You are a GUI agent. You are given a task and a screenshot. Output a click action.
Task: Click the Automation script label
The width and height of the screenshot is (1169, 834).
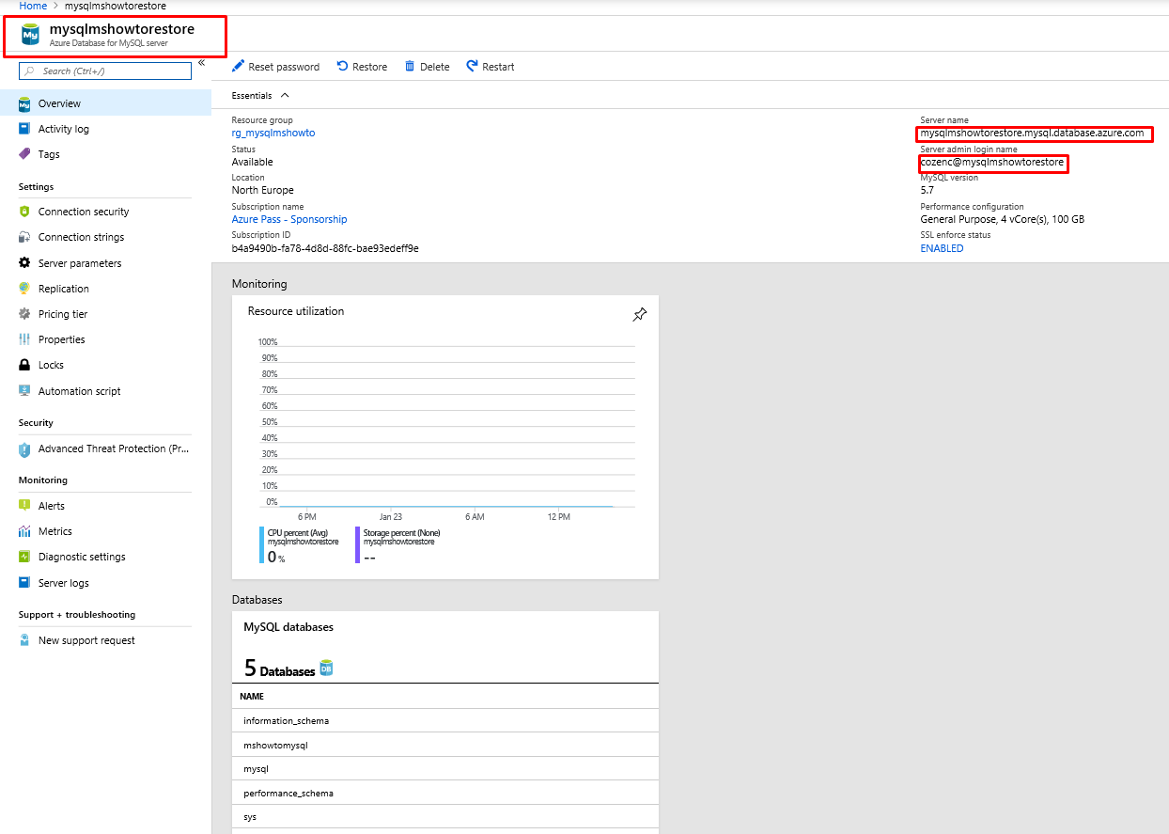coord(80,391)
